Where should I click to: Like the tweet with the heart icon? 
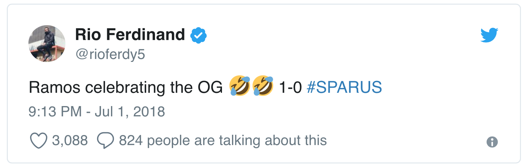[39, 141]
